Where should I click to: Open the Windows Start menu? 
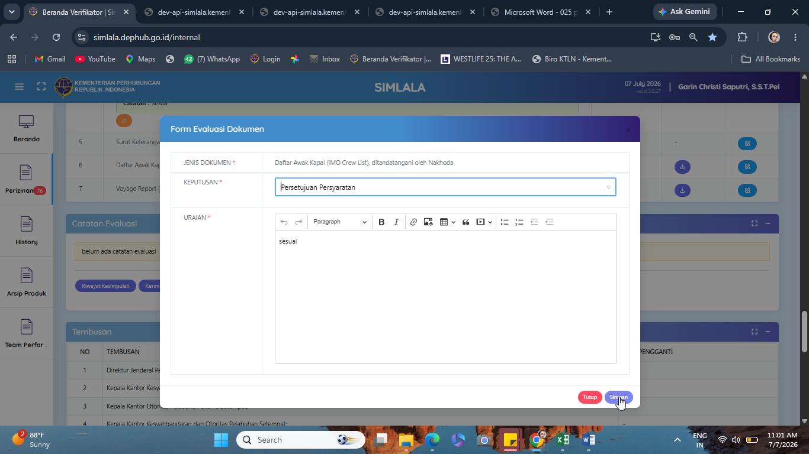pyautogui.click(x=221, y=440)
